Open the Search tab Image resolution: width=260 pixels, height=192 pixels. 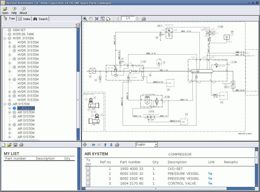[40, 19]
